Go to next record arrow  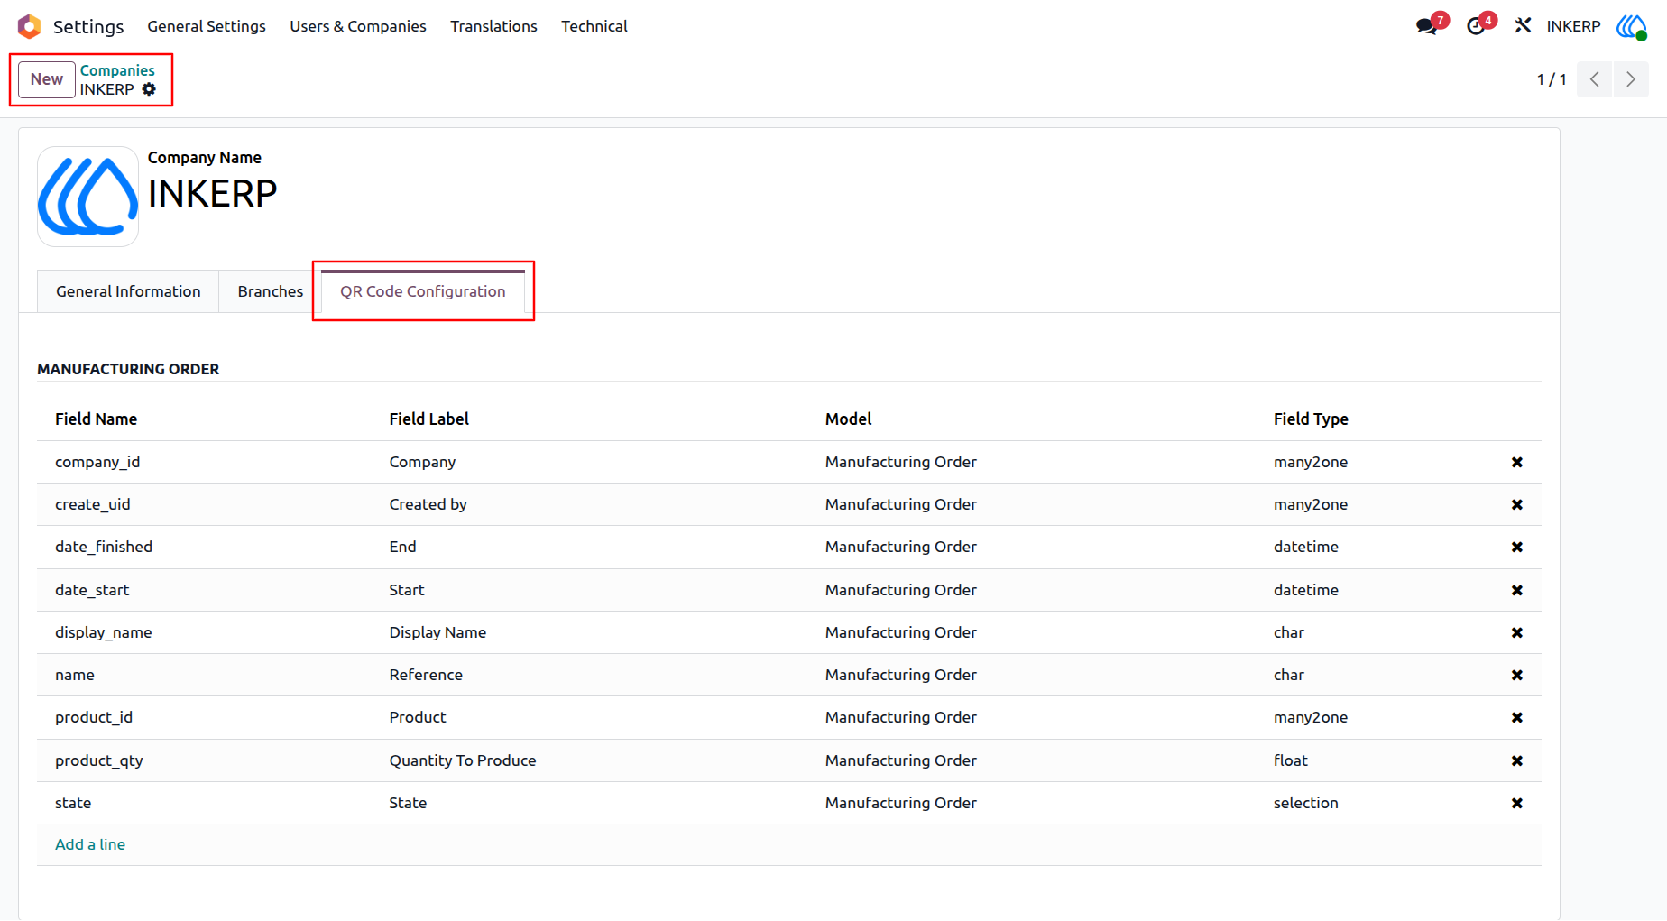point(1631,79)
